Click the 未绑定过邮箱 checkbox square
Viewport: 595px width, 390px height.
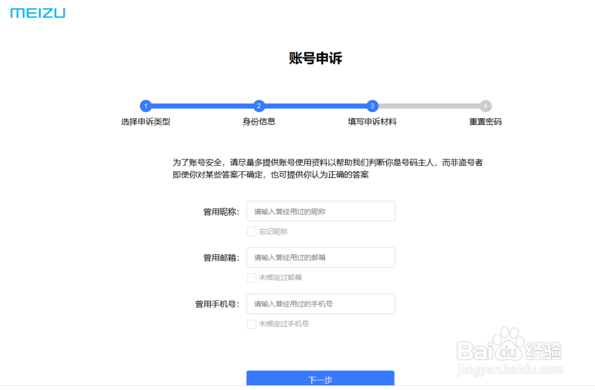[252, 277]
